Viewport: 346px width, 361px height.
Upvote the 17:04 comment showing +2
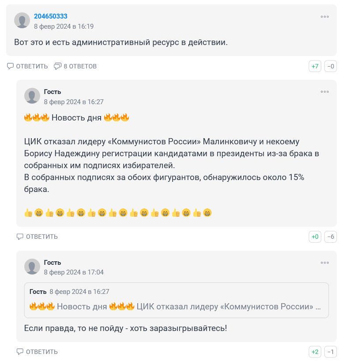pyautogui.click(x=315, y=352)
